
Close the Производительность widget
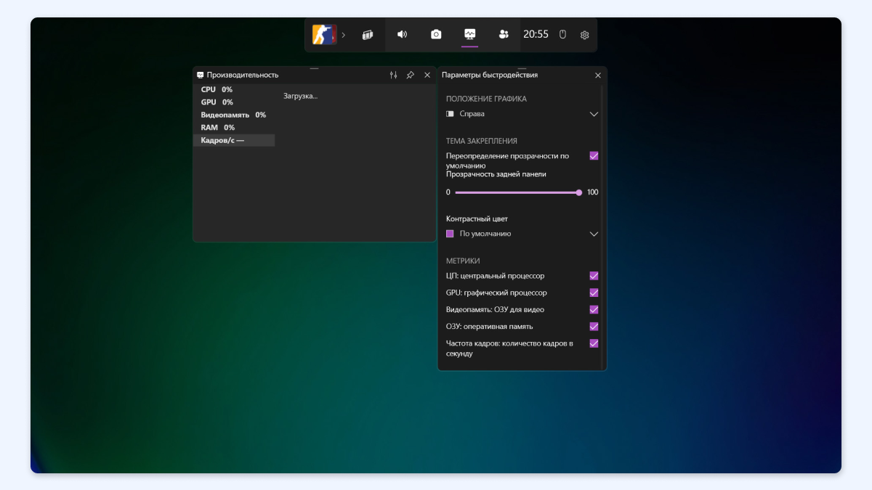(x=427, y=75)
